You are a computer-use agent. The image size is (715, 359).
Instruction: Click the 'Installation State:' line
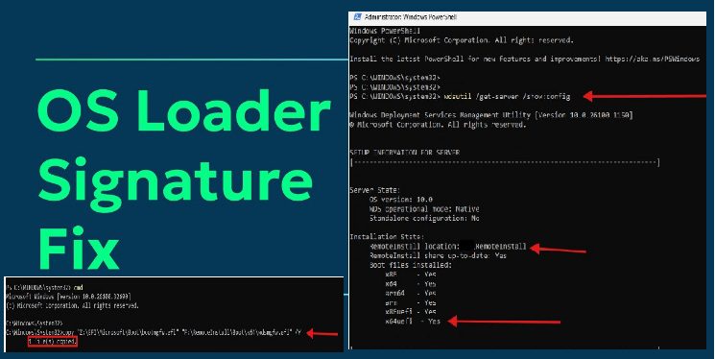click(387, 237)
